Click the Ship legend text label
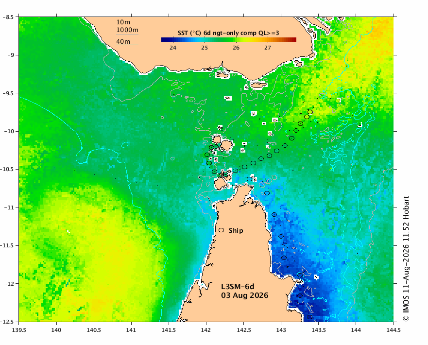The height and width of the screenshot is (345, 428). click(x=236, y=231)
